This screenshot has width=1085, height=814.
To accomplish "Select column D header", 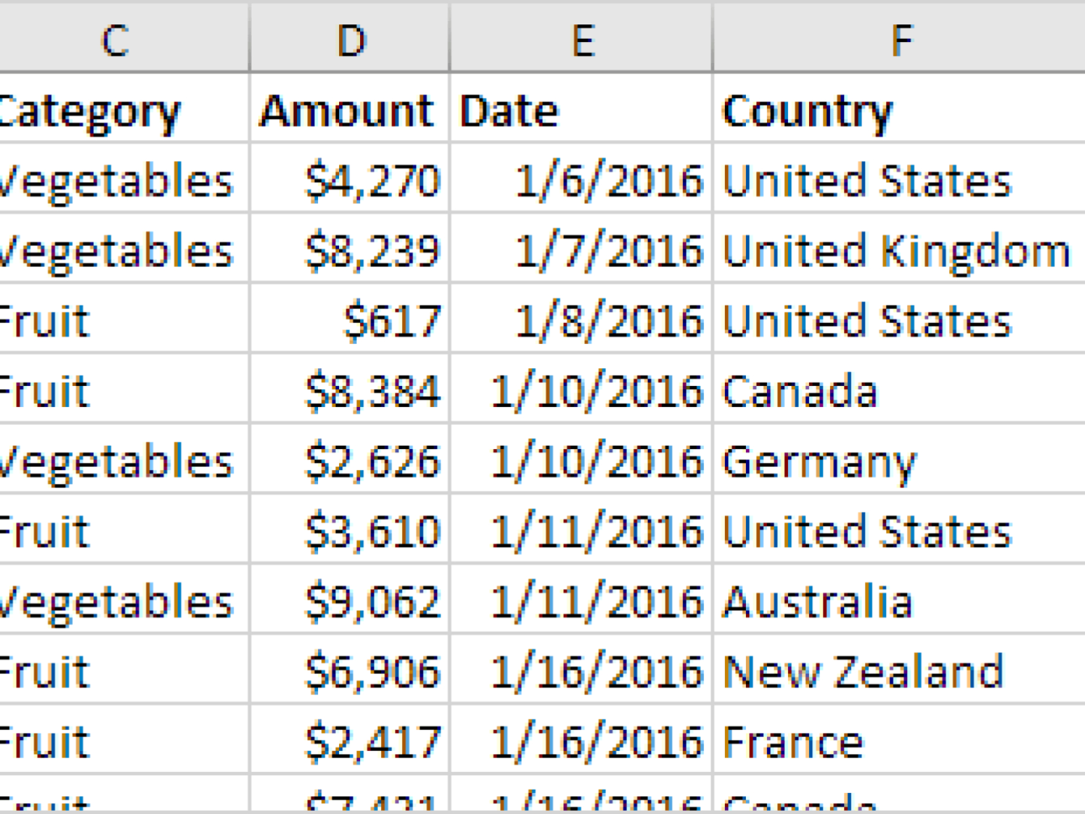I will pyautogui.click(x=350, y=39).
